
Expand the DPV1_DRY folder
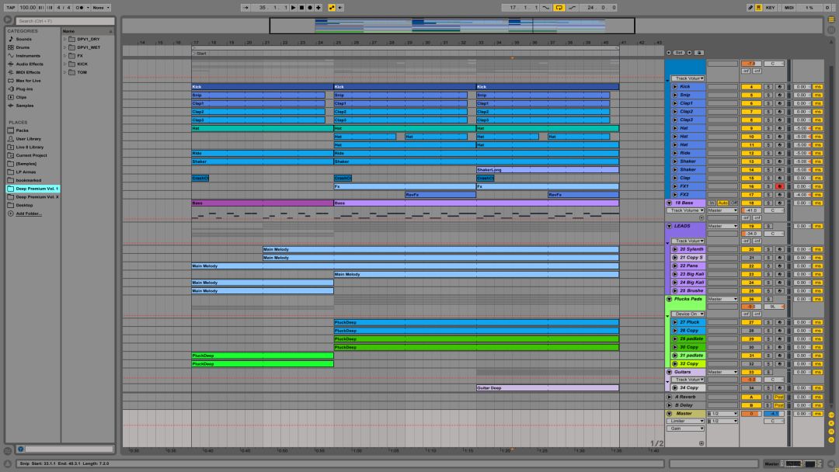pyautogui.click(x=64, y=39)
